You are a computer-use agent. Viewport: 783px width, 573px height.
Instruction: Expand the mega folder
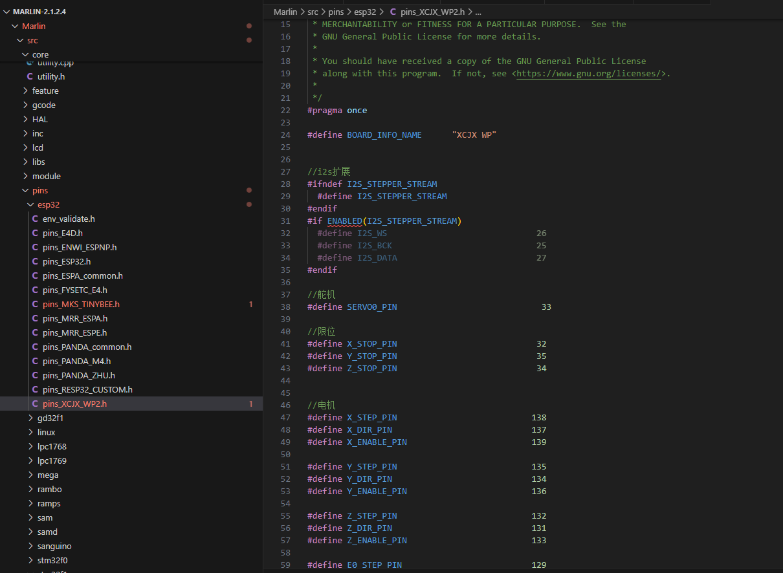point(31,475)
